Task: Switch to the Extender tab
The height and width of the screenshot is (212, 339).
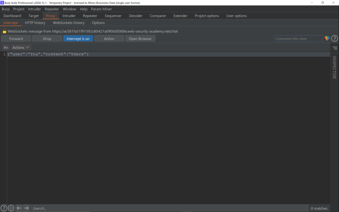Action: click(x=180, y=16)
